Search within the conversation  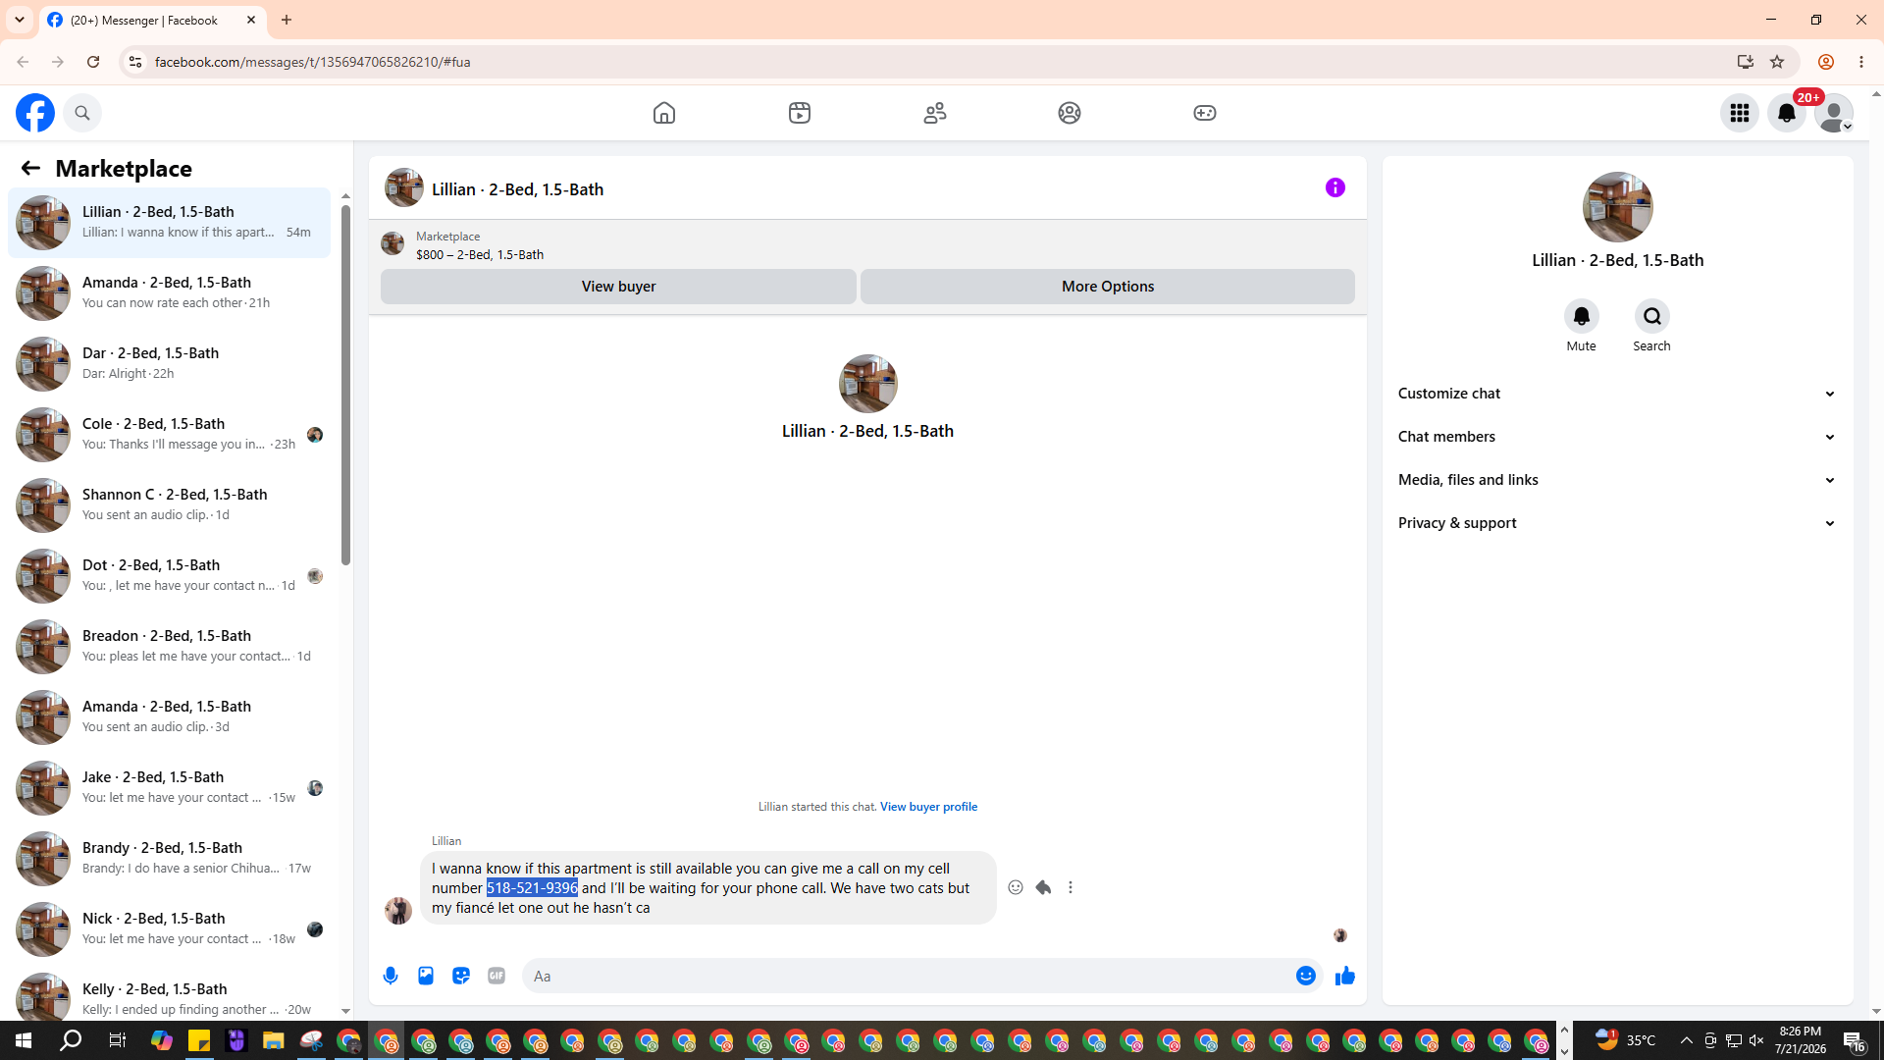click(x=1652, y=316)
